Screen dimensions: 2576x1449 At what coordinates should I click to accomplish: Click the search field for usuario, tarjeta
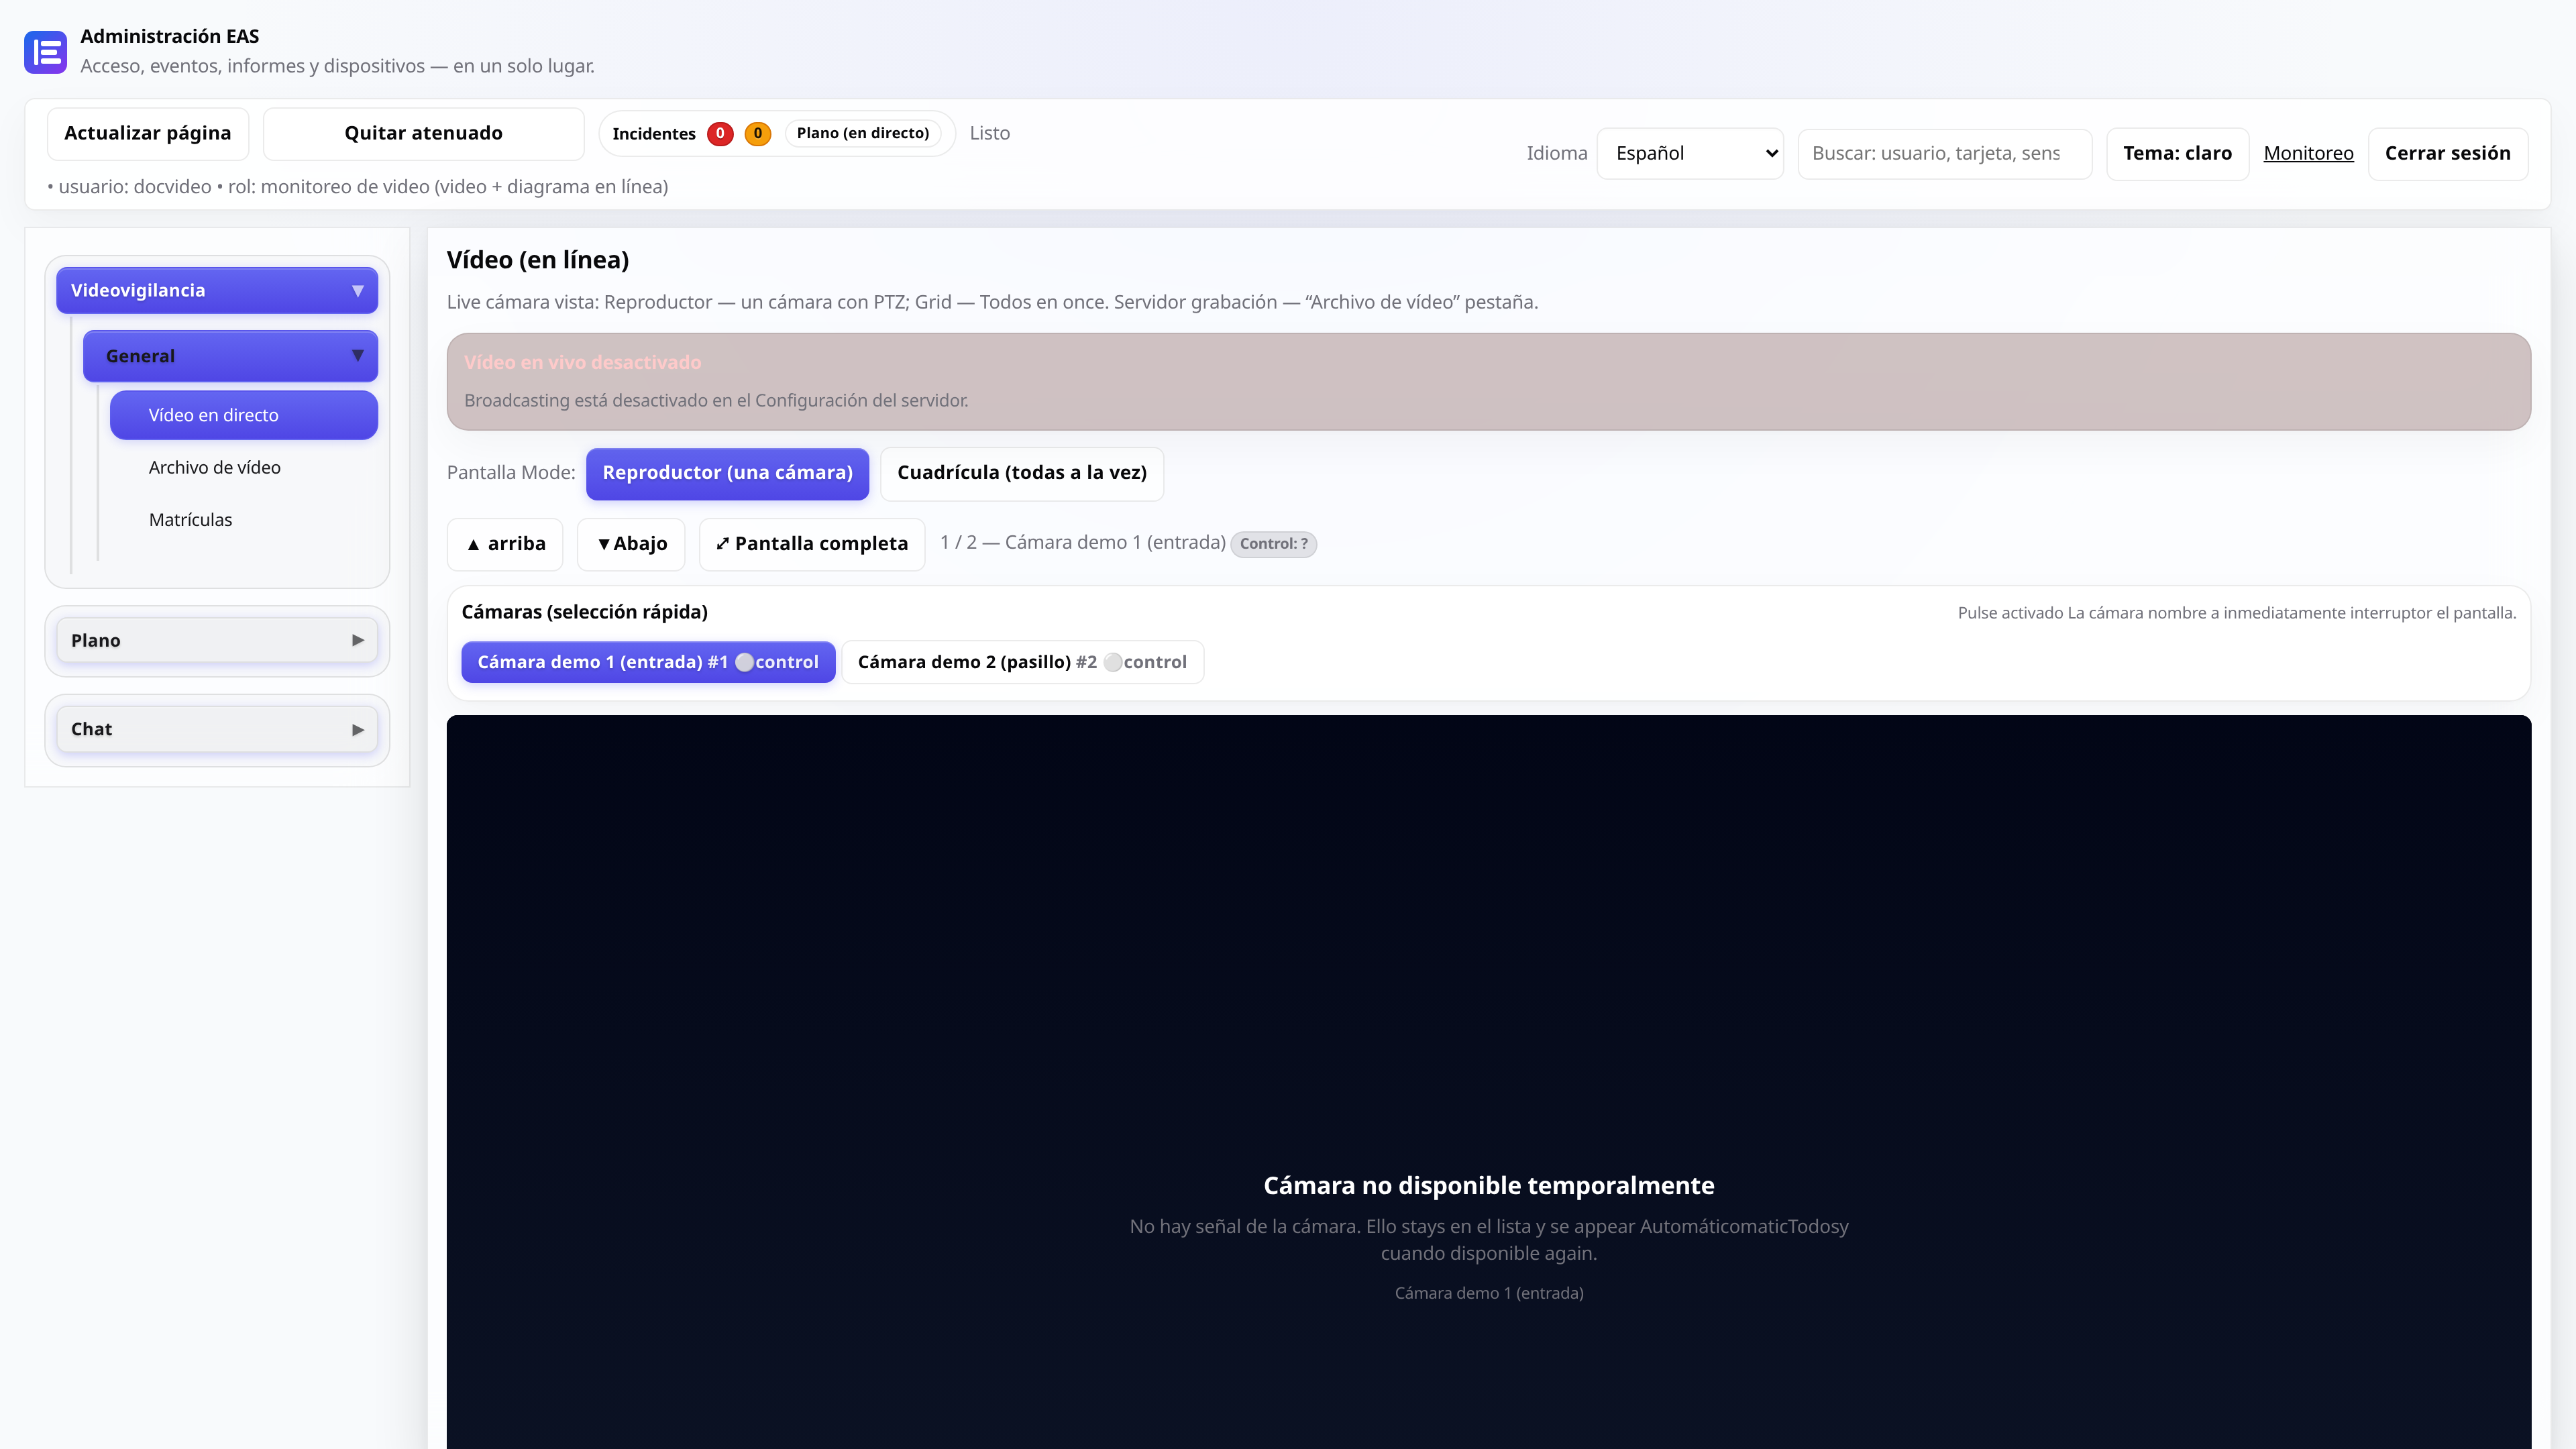(x=1944, y=153)
